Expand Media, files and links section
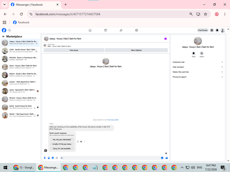 198,72
